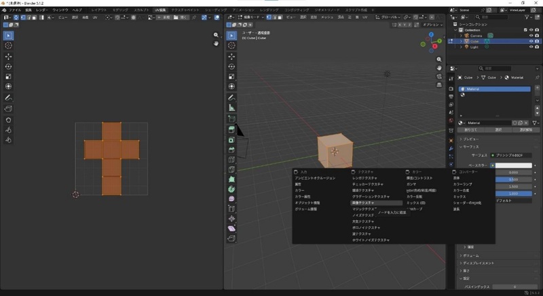Hide the Camera object with its eye icon
The image size is (543, 296).
531,36
